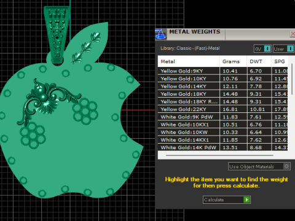Image resolution: width=295 pixels, height=221 pixels.
Task: Click the Calculate button
Action: [x=227, y=200]
